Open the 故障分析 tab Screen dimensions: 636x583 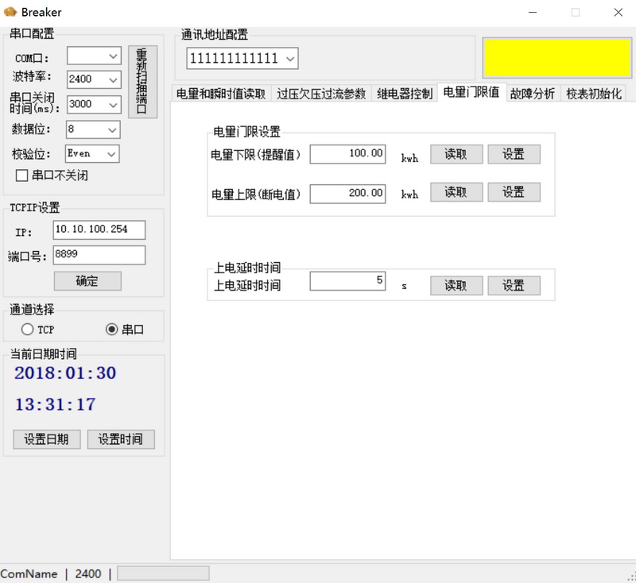[532, 94]
